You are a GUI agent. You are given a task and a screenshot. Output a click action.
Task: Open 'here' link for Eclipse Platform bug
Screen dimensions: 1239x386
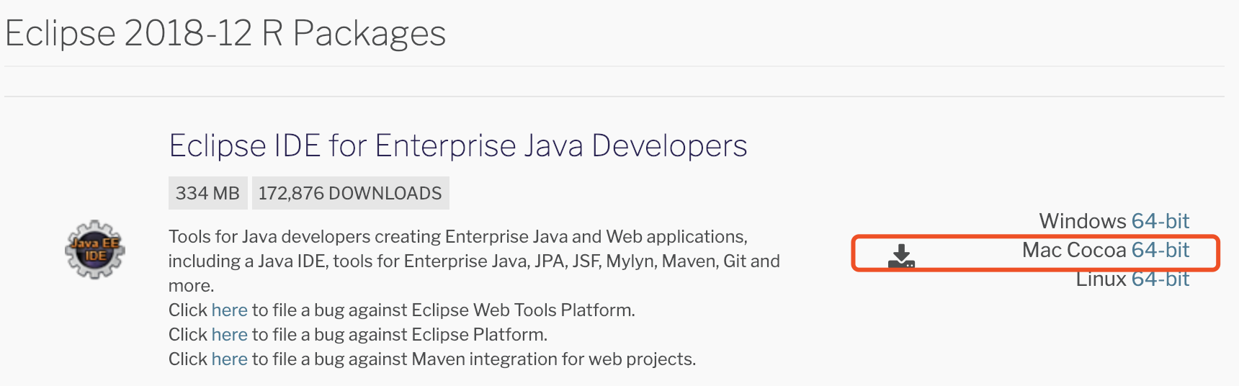pyautogui.click(x=229, y=335)
